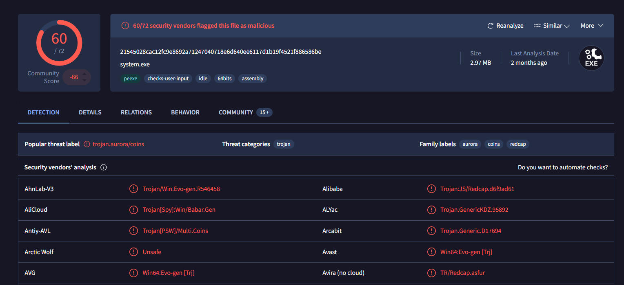Click the Similar approximate-match icon
The height and width of the screenshot is (285, 624).
(537, 26)
